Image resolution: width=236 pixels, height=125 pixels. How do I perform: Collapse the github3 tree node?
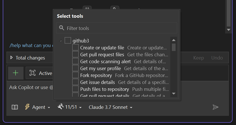61,41
